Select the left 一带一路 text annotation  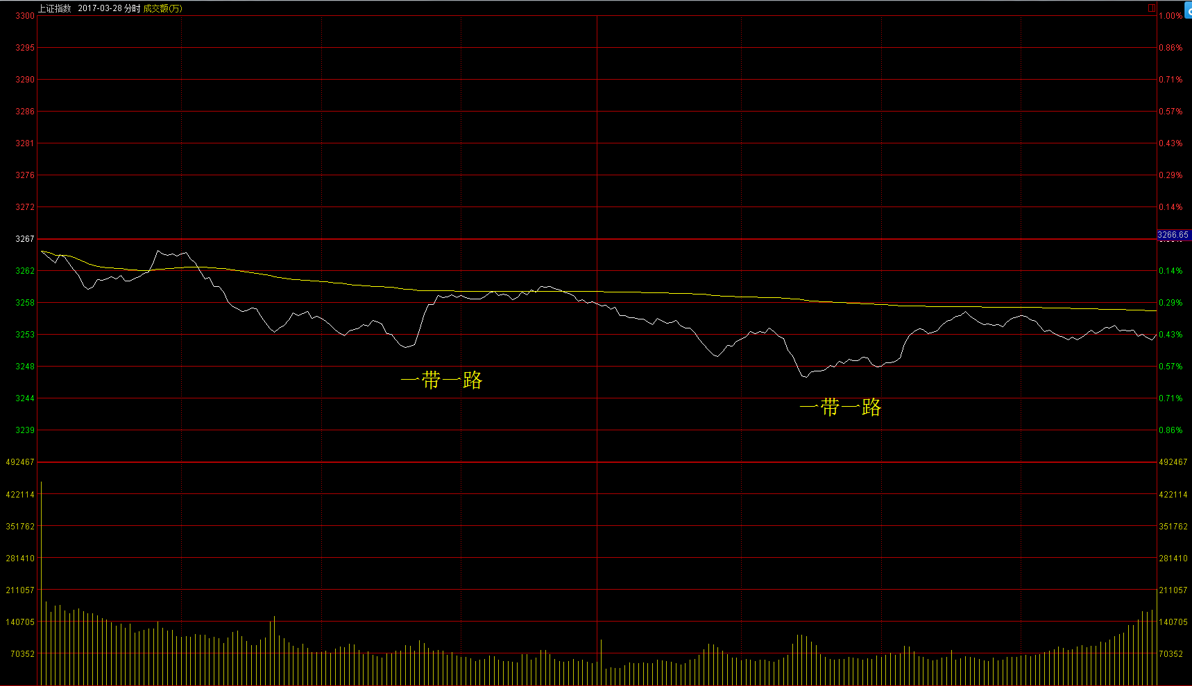click(441, 380)
